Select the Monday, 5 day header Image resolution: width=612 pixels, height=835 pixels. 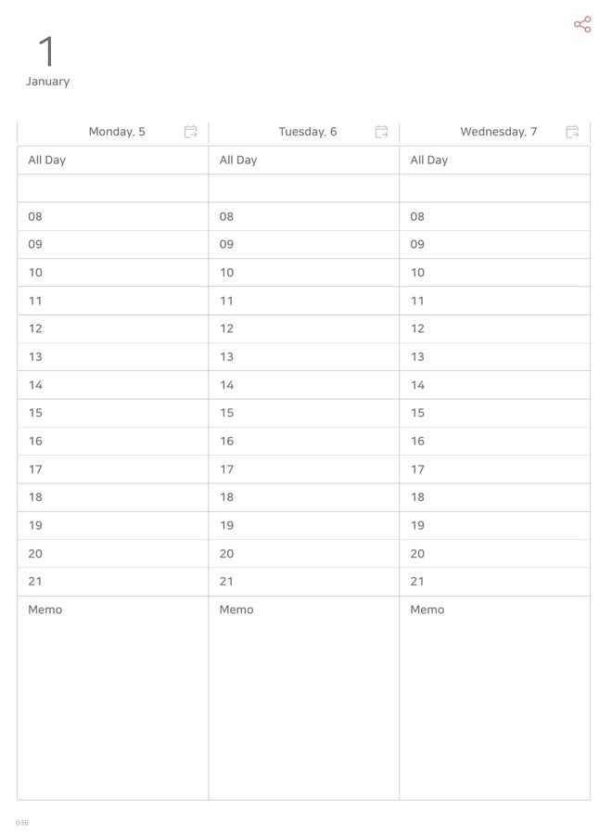pyautogui.click(x=117, y=132)
